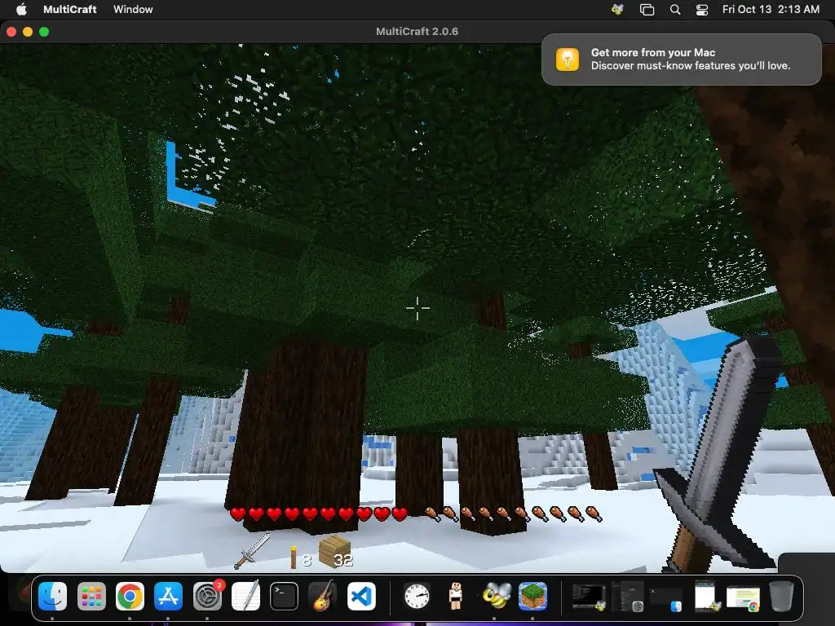The width and height of the screenshot is (835, 626).
Task: Restore the minimized terminal window with bee badge
Action: (x=589, y=597)
